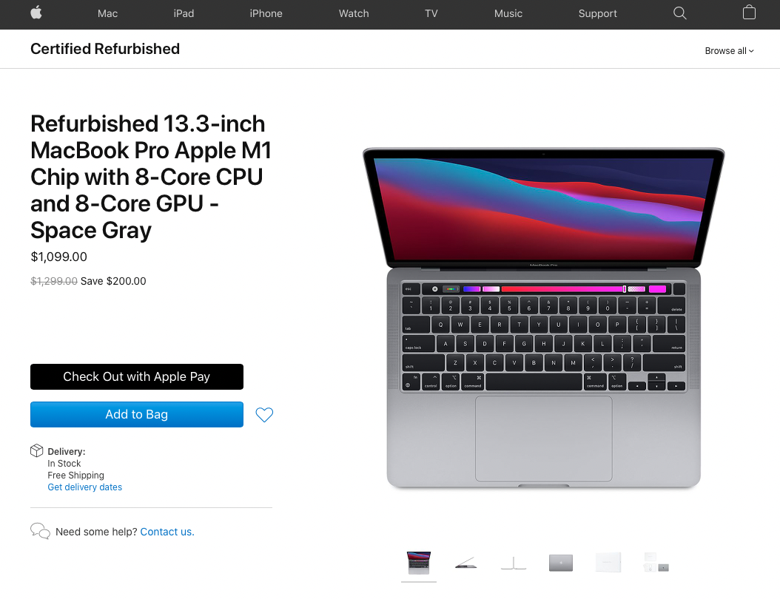Open the search magnifier icon
780x599 pixels.
679,13
